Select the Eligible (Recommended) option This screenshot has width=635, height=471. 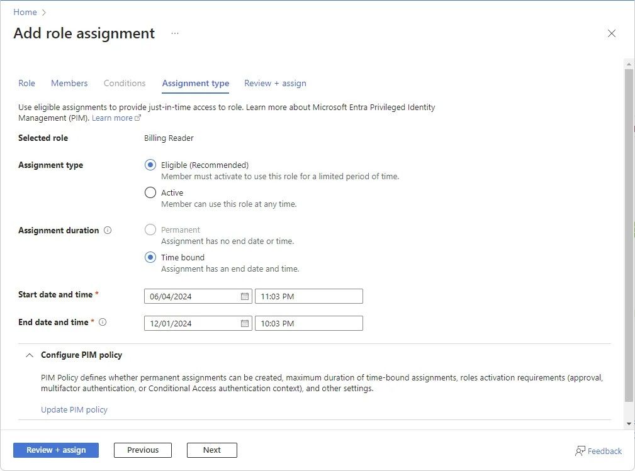coord(150,164)
